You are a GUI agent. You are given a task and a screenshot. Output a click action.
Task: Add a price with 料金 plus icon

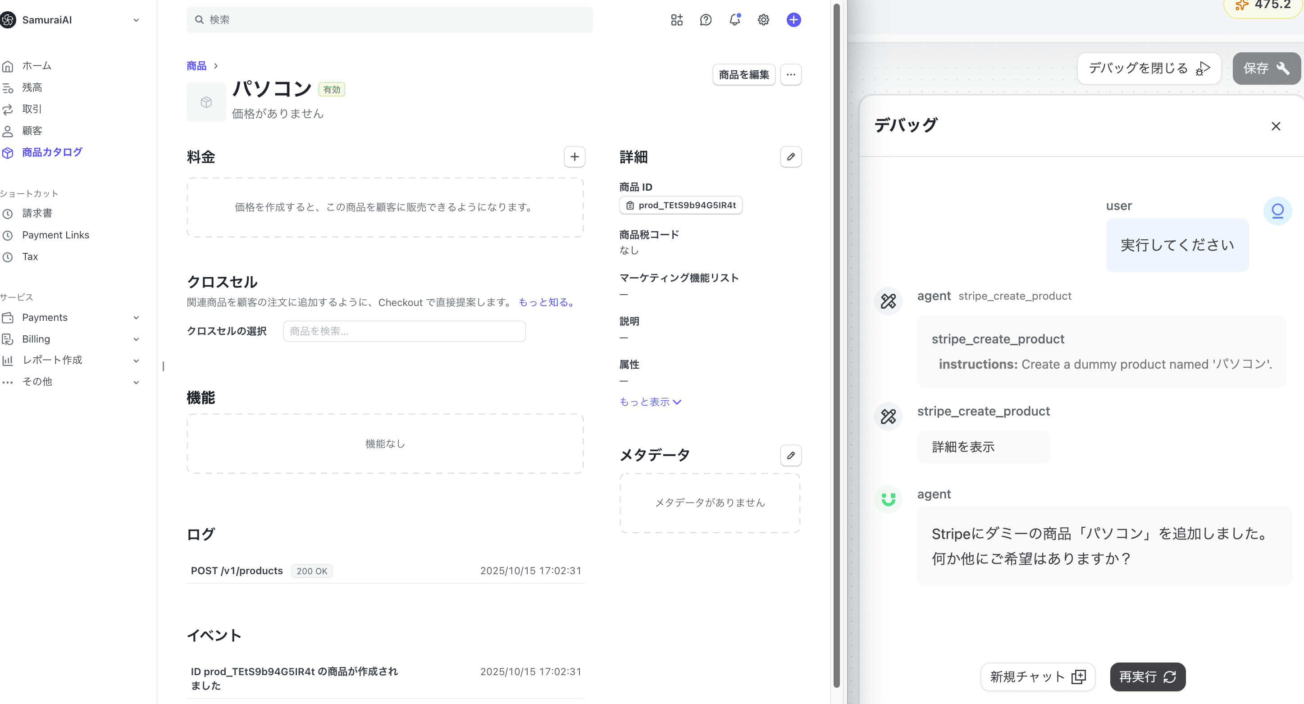[x=574, y=157]
